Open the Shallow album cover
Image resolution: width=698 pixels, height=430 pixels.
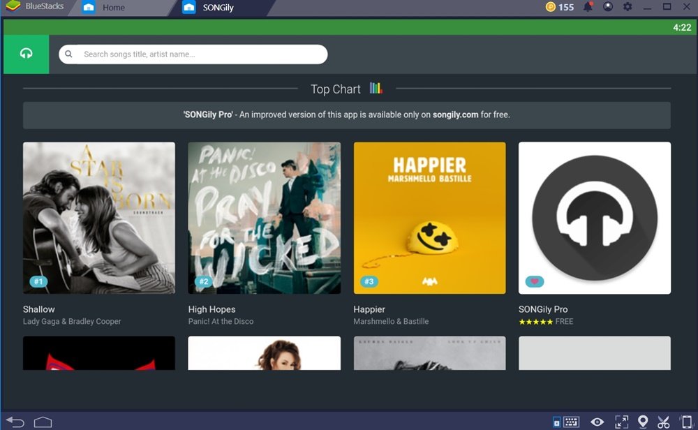99,218
